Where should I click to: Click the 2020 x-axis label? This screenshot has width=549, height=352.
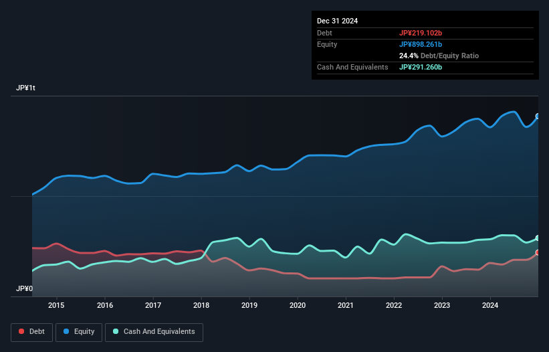(x=298, y=305)
